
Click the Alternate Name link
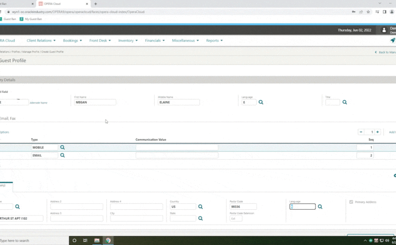pos(39,103)
